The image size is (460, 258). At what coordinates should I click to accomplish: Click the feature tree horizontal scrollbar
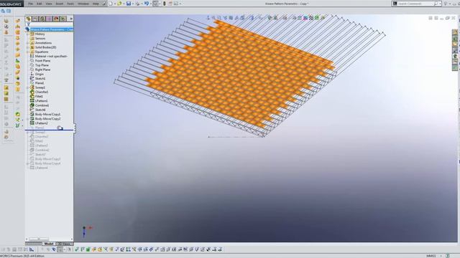(x=39, y=239)
